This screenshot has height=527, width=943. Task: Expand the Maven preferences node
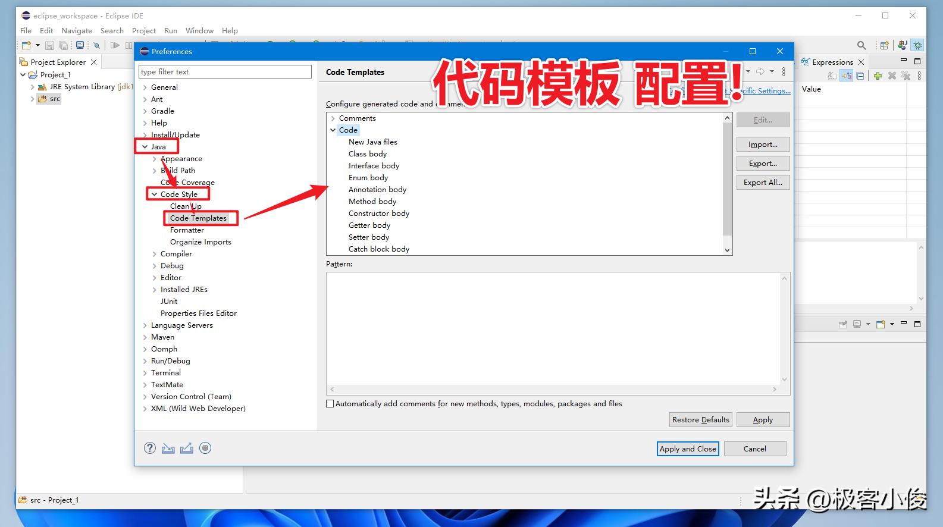pyautogui.click(x=145, y=337)
